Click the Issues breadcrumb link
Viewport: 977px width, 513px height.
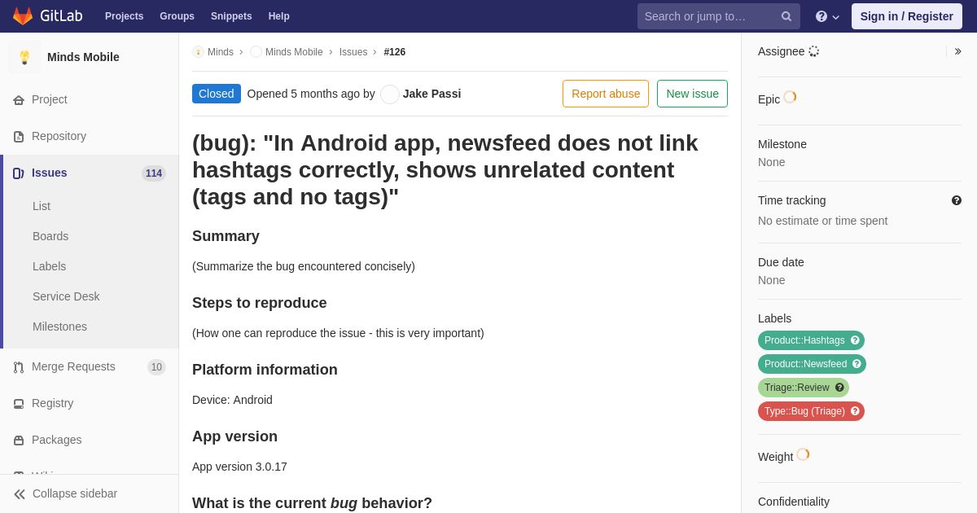pyautogui.click(x=353, y=52)
